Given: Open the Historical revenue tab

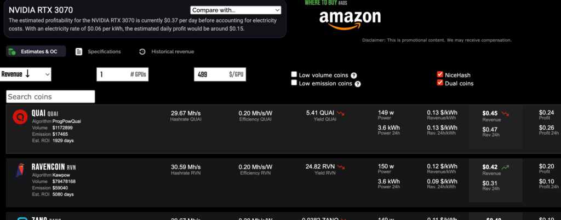Looking at the screenshot, I should point(167,51).
